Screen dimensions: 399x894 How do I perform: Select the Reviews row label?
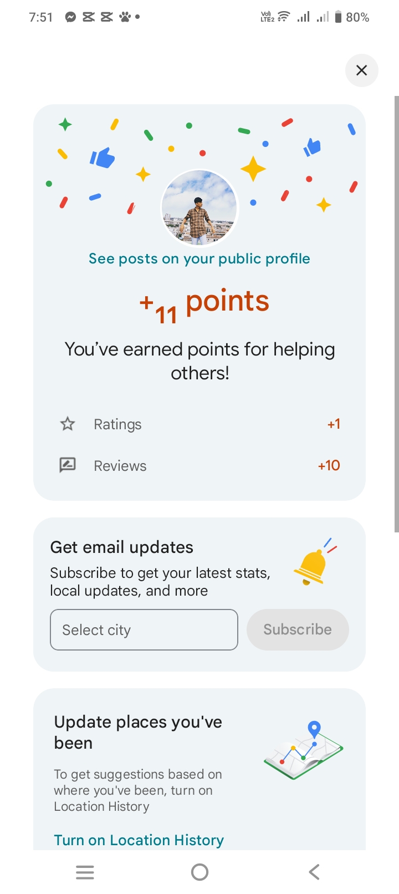click(x=120, y=466)
